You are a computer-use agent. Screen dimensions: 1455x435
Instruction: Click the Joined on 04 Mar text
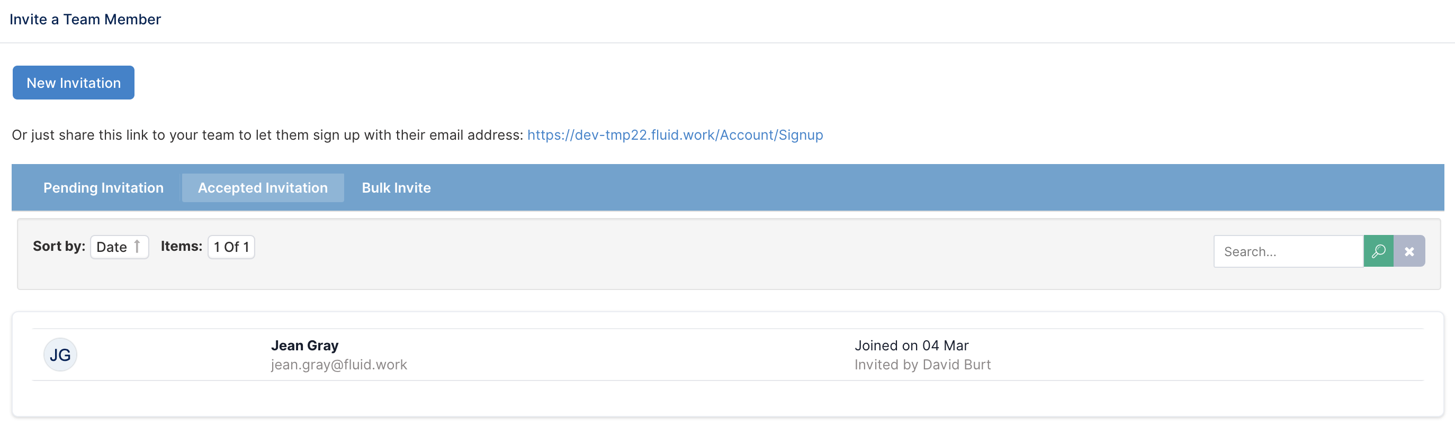pyautogui.click(x=912, y=345)
